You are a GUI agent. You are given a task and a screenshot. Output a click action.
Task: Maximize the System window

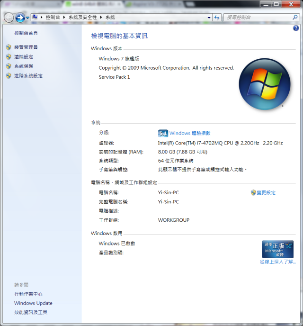pos(276,4)
